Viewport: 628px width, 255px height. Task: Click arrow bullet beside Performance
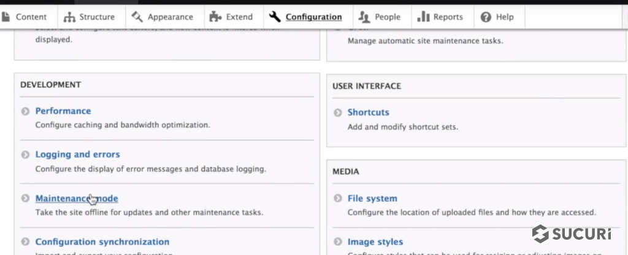point(25,112)
